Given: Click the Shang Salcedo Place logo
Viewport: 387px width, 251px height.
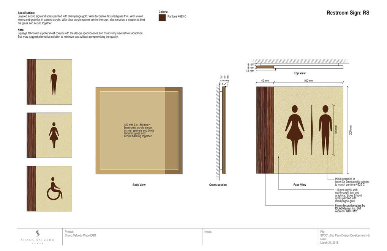Looking at the screenshot, I should pyautogui.click(x=38, y=237).
